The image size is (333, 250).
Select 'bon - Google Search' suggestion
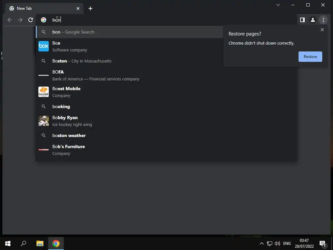[x=129, y=32]
